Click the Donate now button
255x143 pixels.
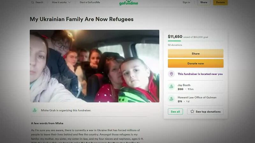(x=196, y=63)
